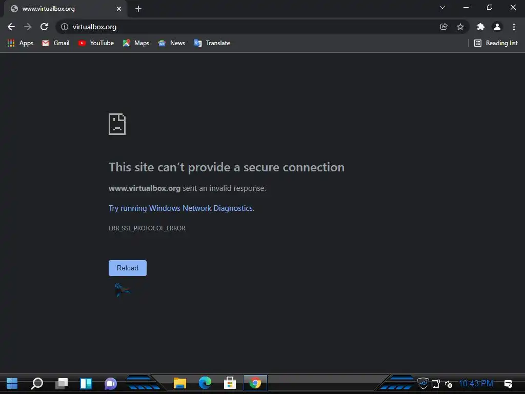Open the YouTube bookmark
The height and width of the screenshot is (394, 525).
click(96, 43)
